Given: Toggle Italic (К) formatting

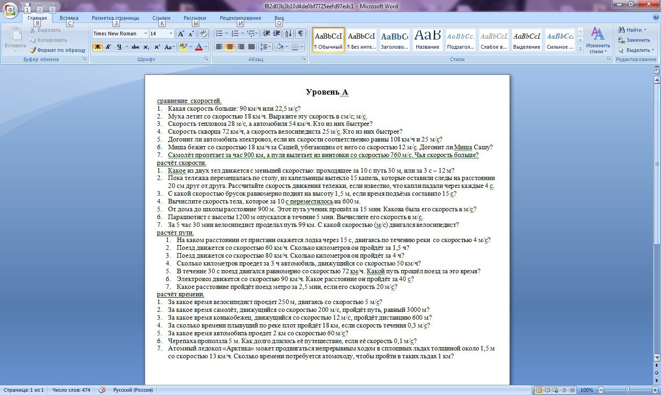Looking at the screenshot, I should (108, 47).
